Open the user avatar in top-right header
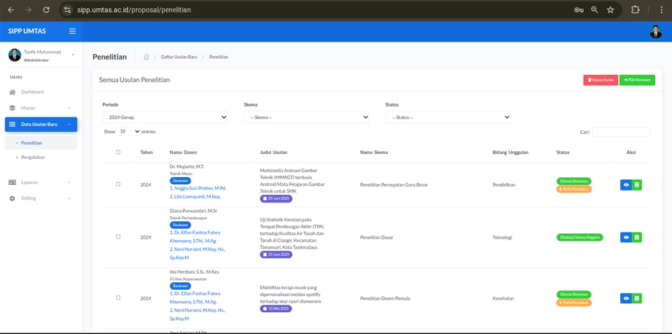Screen dimensions: 672x334 click(x=655, y=32)
